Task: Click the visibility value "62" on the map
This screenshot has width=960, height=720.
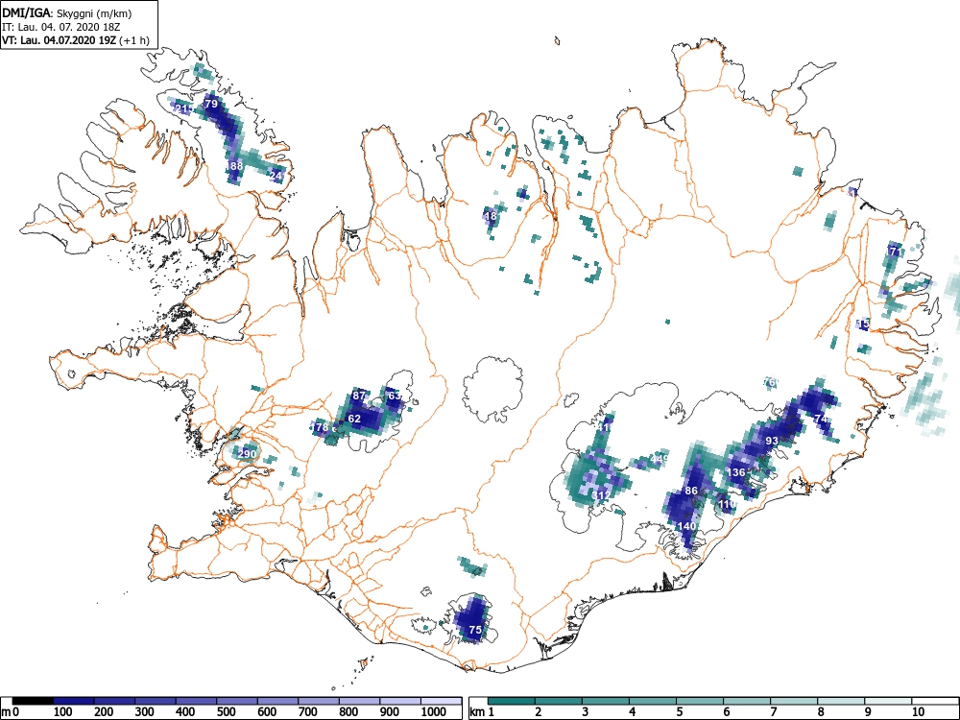Action: (354, 419)
